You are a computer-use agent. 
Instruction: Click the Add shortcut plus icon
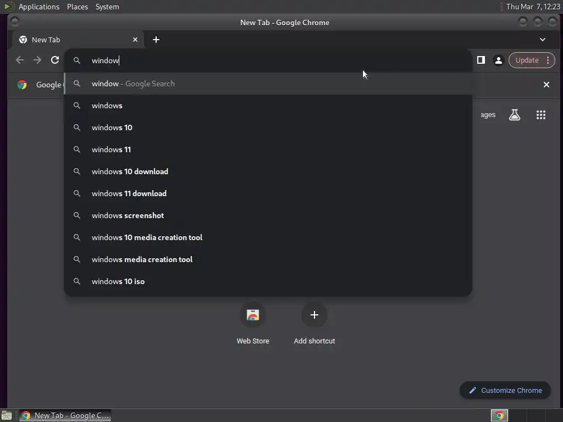coord(314,315)
